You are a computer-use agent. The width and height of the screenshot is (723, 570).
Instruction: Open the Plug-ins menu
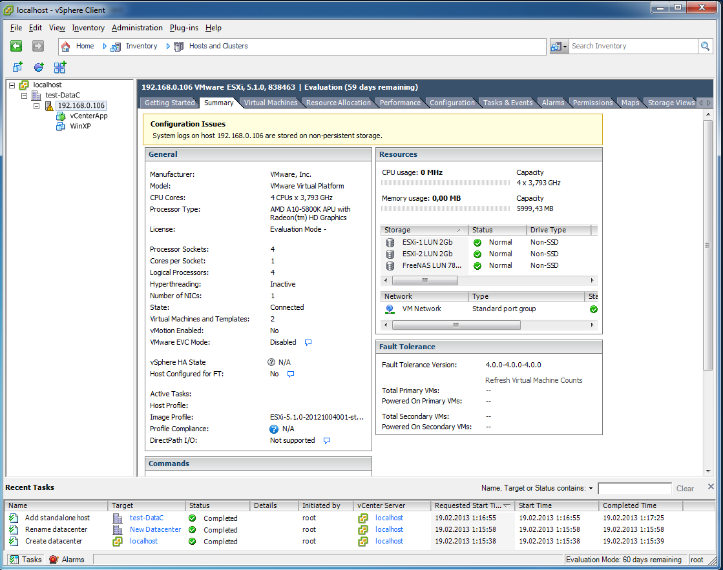point(184,28)
